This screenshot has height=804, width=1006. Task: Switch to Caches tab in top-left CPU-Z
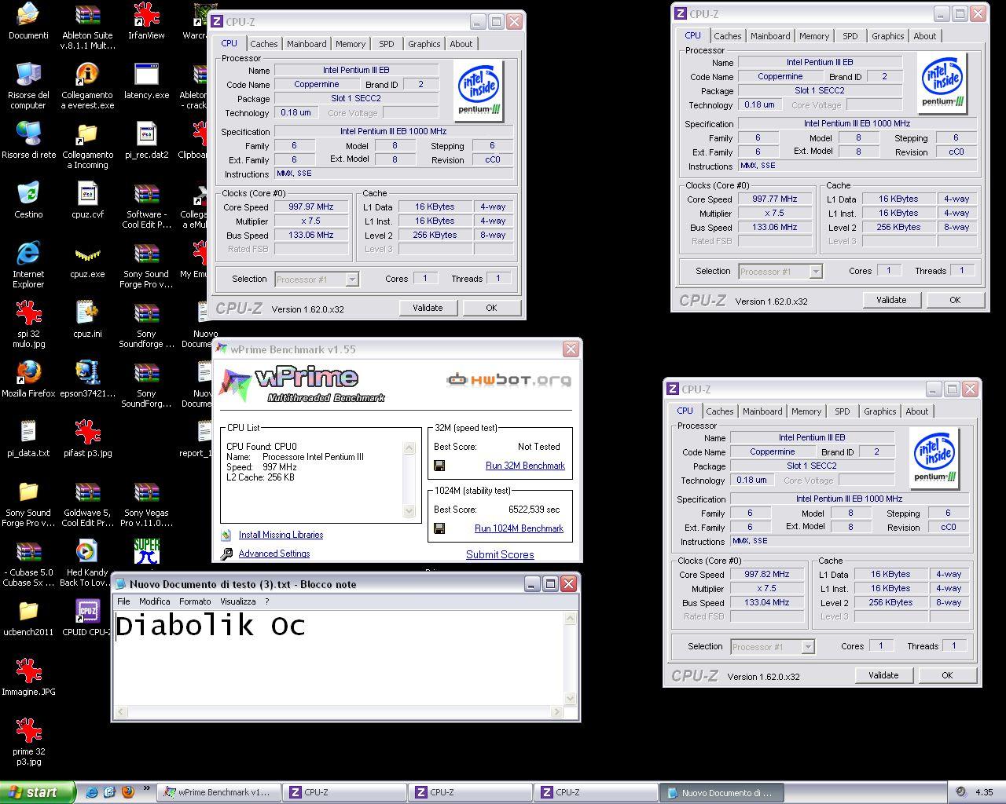coord(264,44)
